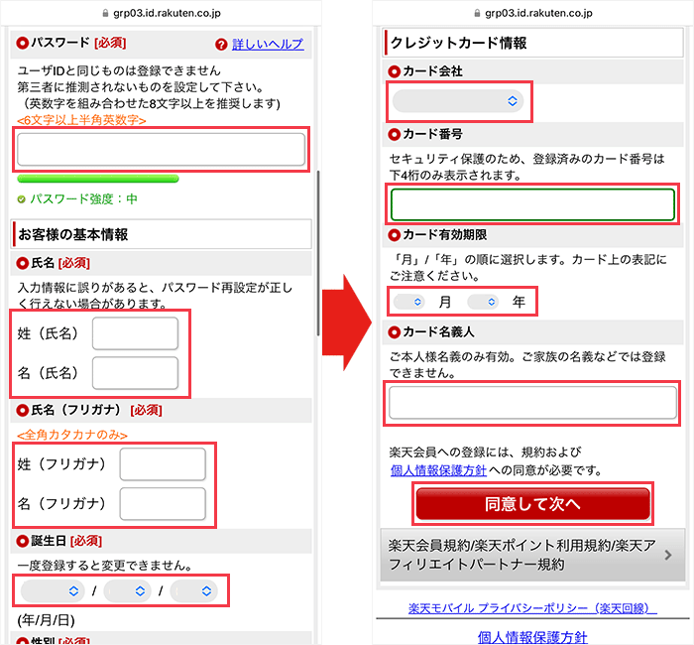Open the カード会社 dropdown
This screenshot has width=694, height=645.
point(458,101)
